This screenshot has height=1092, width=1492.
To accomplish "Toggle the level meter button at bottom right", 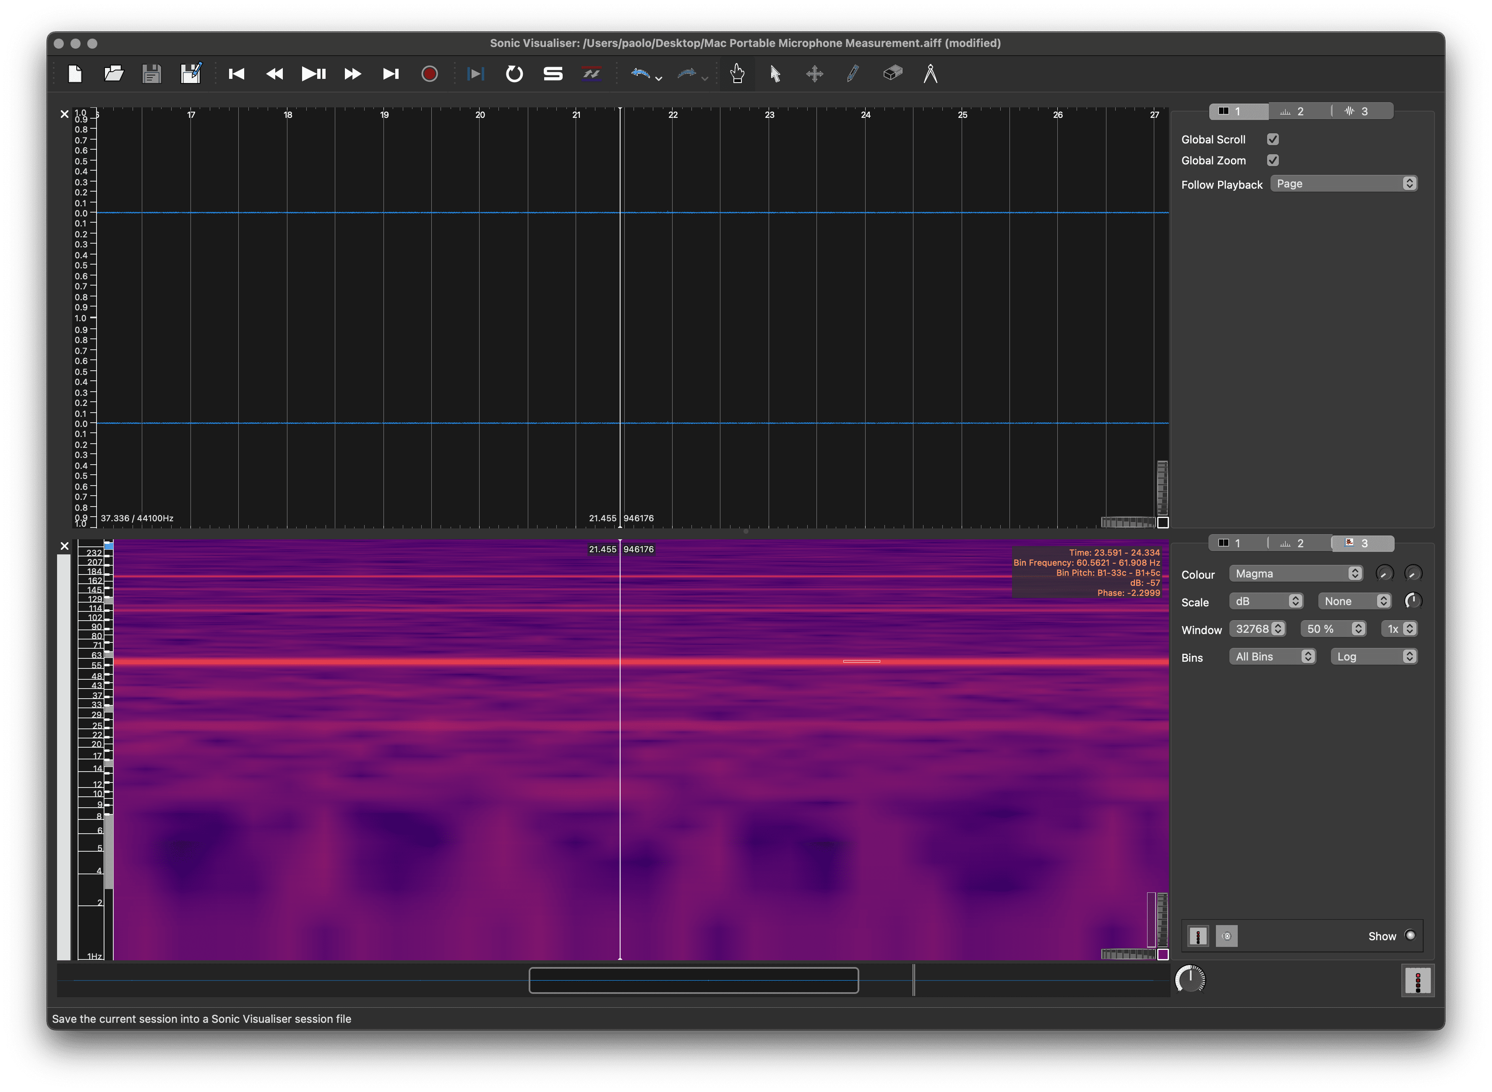I will point(1417,982).
